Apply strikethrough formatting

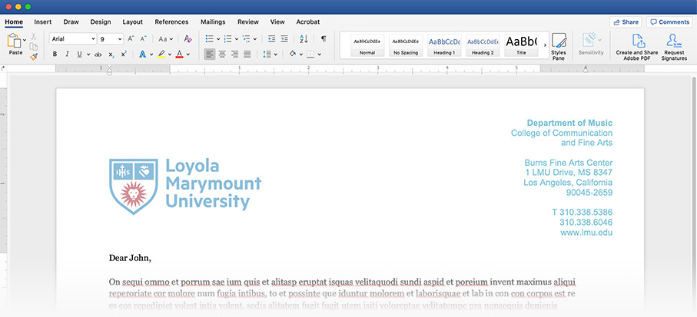coord(98,54)
